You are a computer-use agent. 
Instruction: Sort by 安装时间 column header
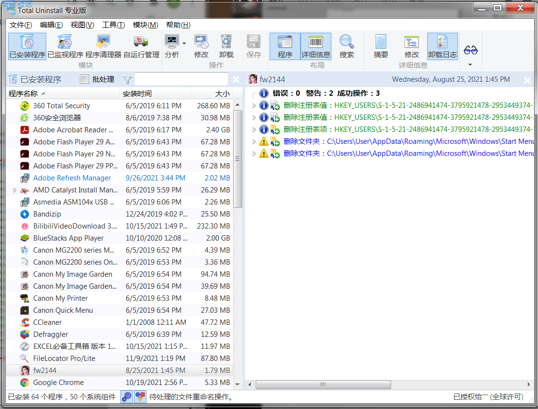(155, 94)
